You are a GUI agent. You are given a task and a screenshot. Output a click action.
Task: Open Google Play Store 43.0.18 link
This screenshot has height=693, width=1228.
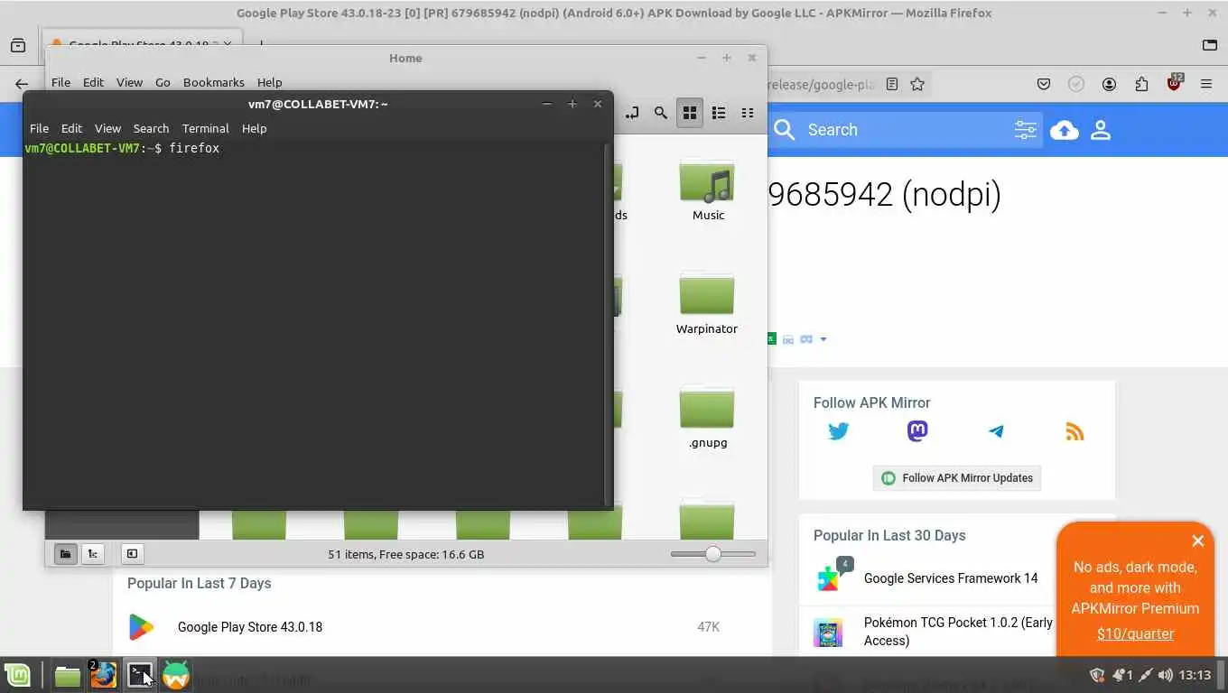tap(250, 627)
